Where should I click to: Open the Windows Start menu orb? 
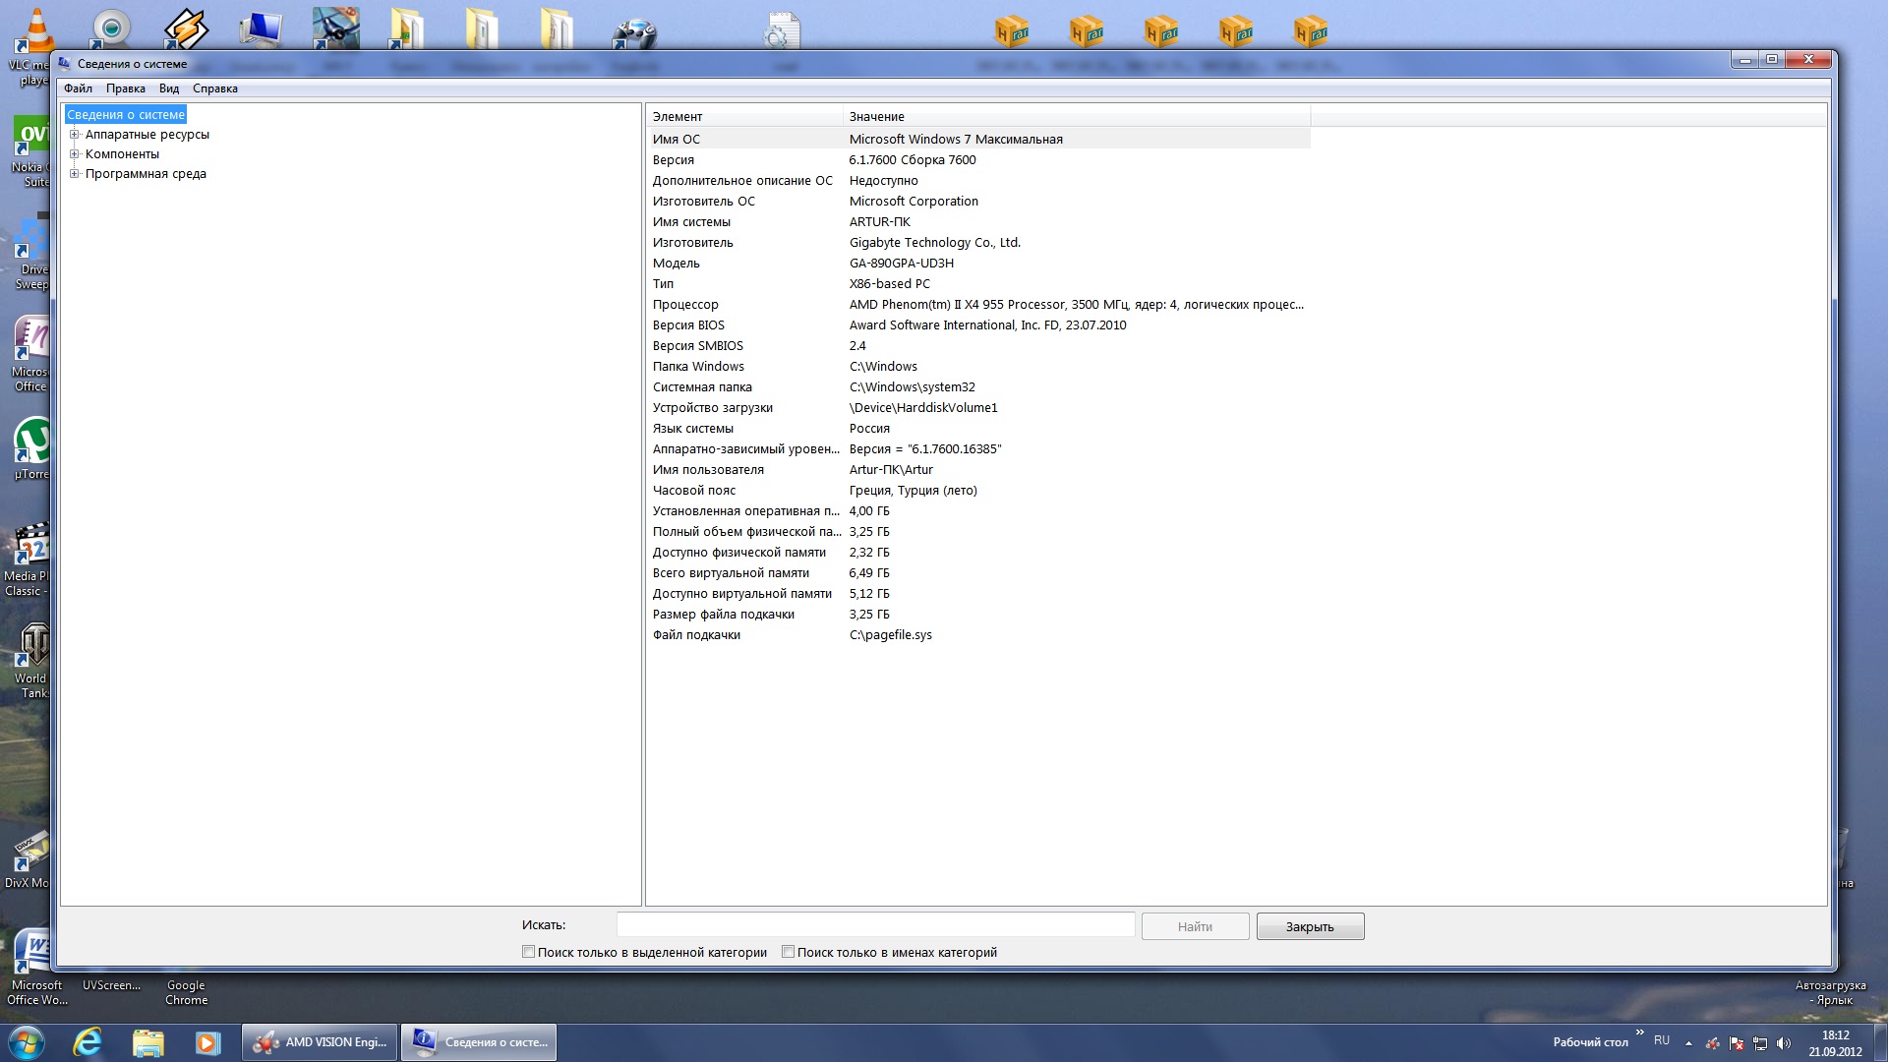click(25, 1042)
